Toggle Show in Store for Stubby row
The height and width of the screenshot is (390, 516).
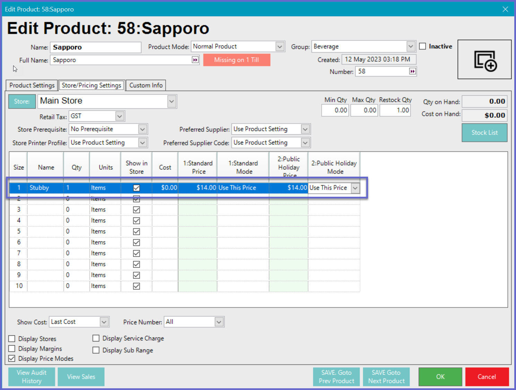pyautogui.click(x=137, y=188)
